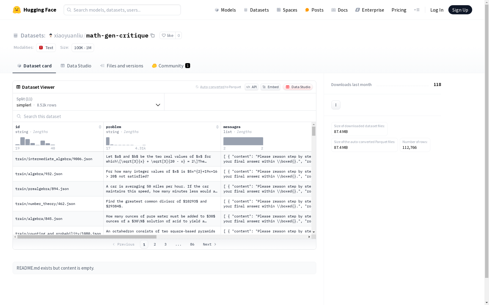The height and width of the screenshot is (305, 489).
Task: Go to page 3 of the dataset
Action: pos(166,244)
